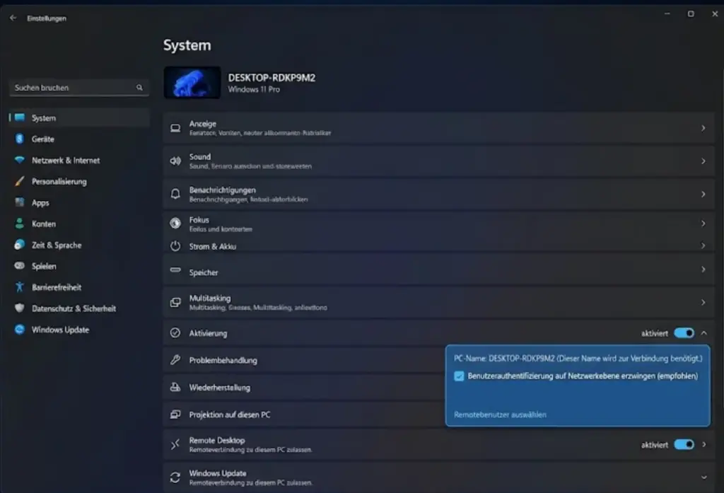Viewport: 724px width, 493px height.
Task: Open the Remote Desktop settings row
Action: [438, 444]
